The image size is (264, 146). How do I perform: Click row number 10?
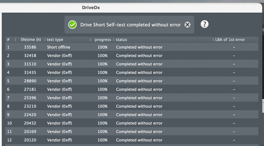[x=9, y=123]
